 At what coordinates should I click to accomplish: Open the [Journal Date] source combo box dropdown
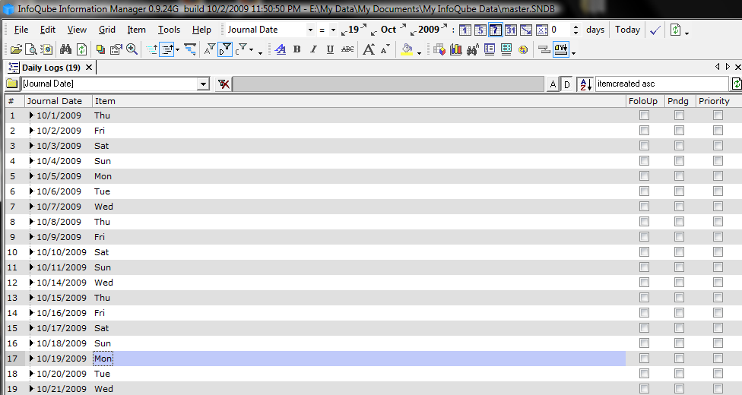pos(203,84)
